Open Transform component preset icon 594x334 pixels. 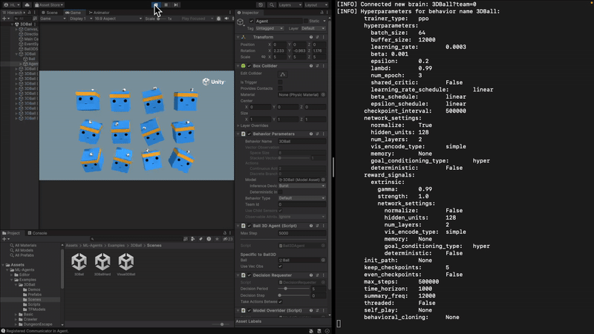coord(318,37)
